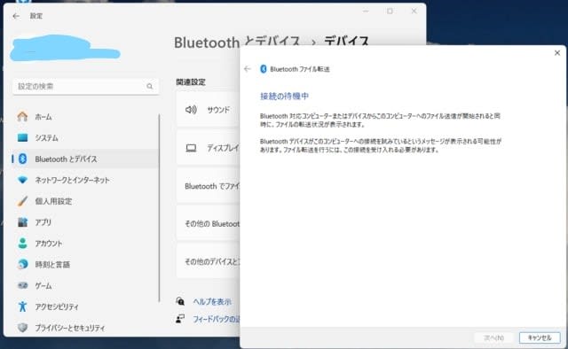Viewport: 568px width, 349px height.
Task: Click the ヘルプを表示 link
Action: [212, 302]
